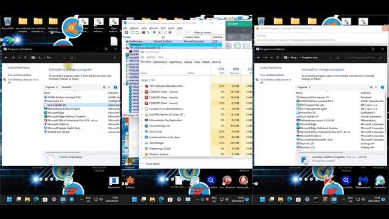Expand the Malwarebytes Tray Application row
Viewport: 389px width, 219px height.
pos(142,120)
